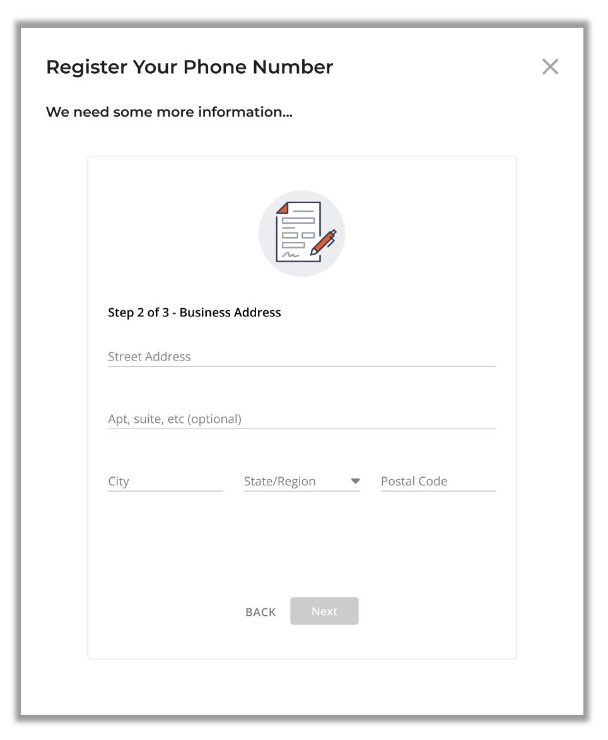Click the Next button

point(324,611)
